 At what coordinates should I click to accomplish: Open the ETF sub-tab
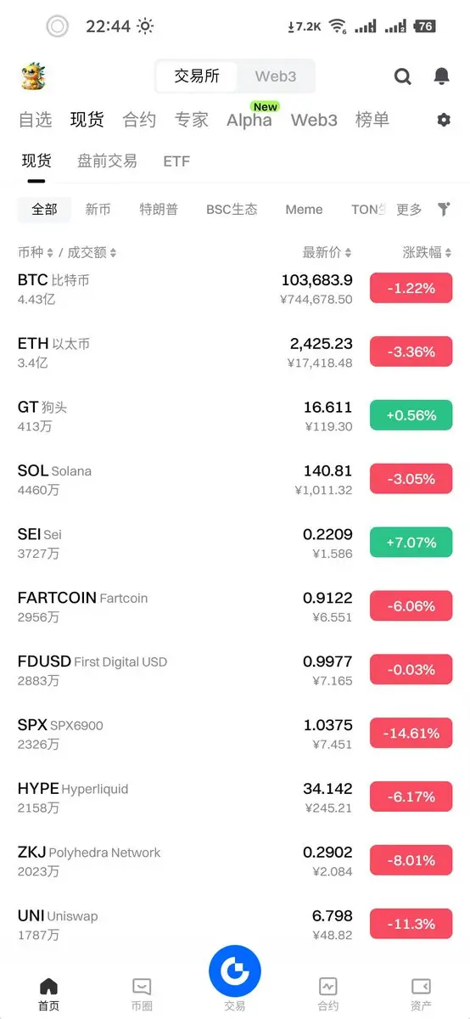tap(176, 160)
